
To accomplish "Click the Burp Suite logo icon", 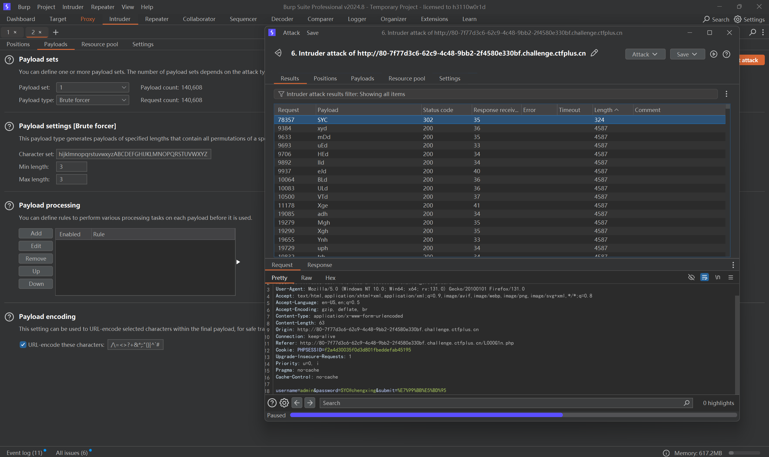I will click(7, 7).
